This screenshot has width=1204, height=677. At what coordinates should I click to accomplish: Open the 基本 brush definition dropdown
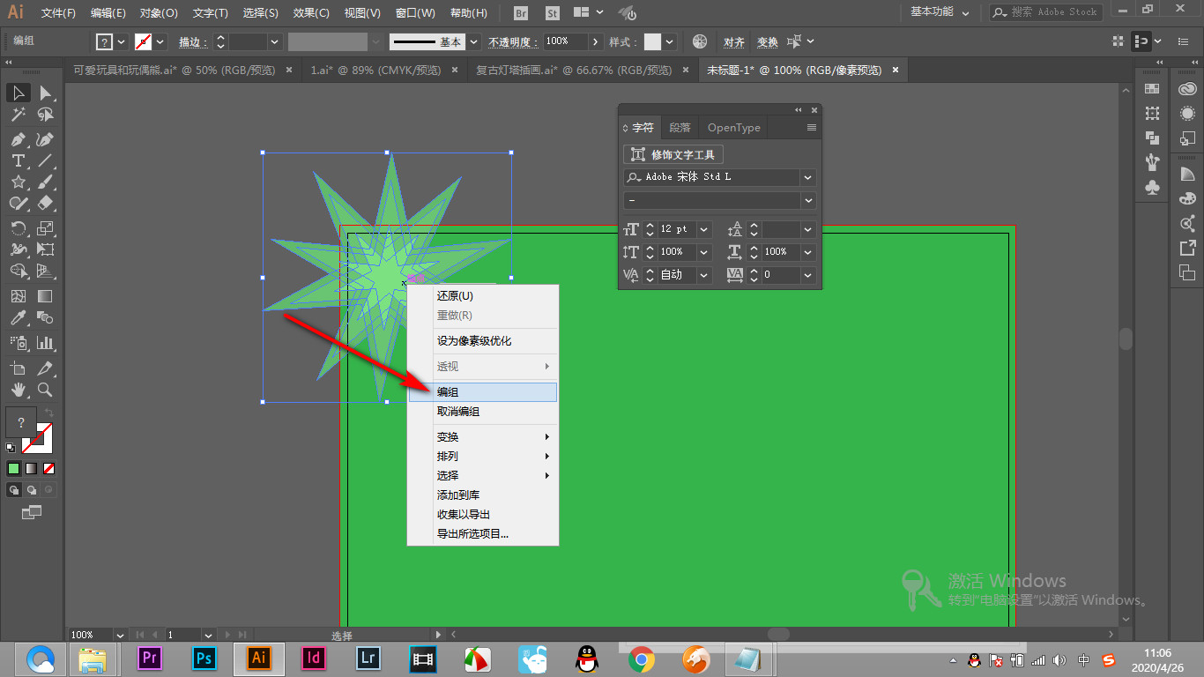tap(475, 41)
